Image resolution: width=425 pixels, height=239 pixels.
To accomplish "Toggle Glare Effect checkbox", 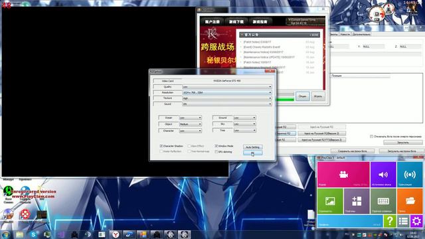I will [196, 146].
